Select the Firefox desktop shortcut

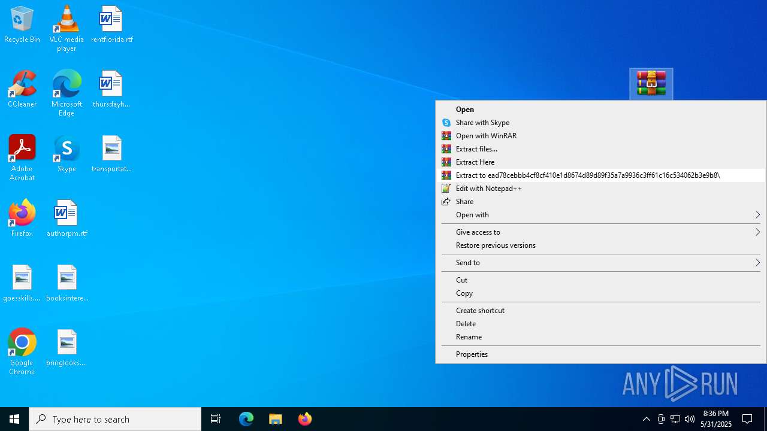point(22,219)
